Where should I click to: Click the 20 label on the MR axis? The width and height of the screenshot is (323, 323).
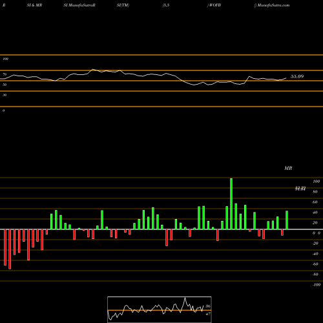(x=315, y=223)
